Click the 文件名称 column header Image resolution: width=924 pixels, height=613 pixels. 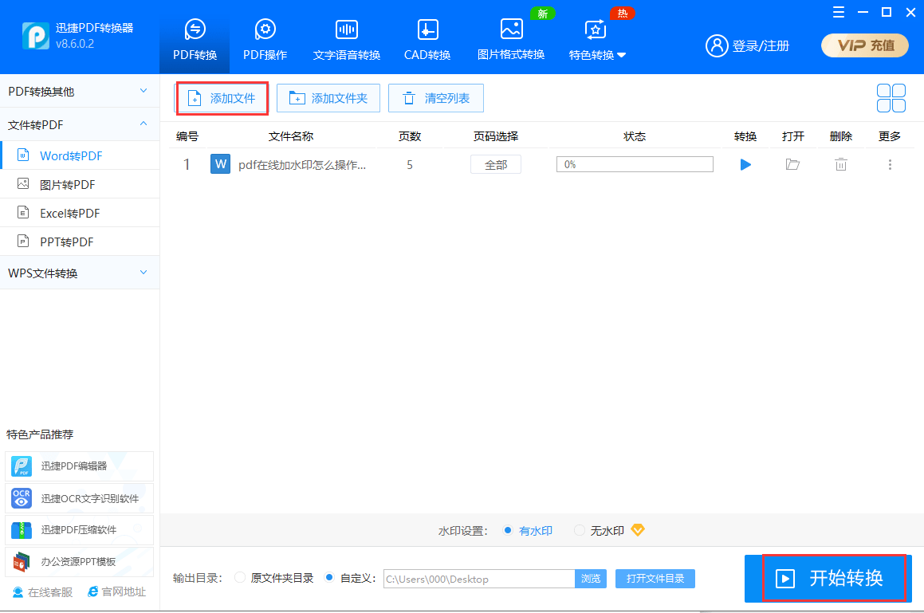290,136
